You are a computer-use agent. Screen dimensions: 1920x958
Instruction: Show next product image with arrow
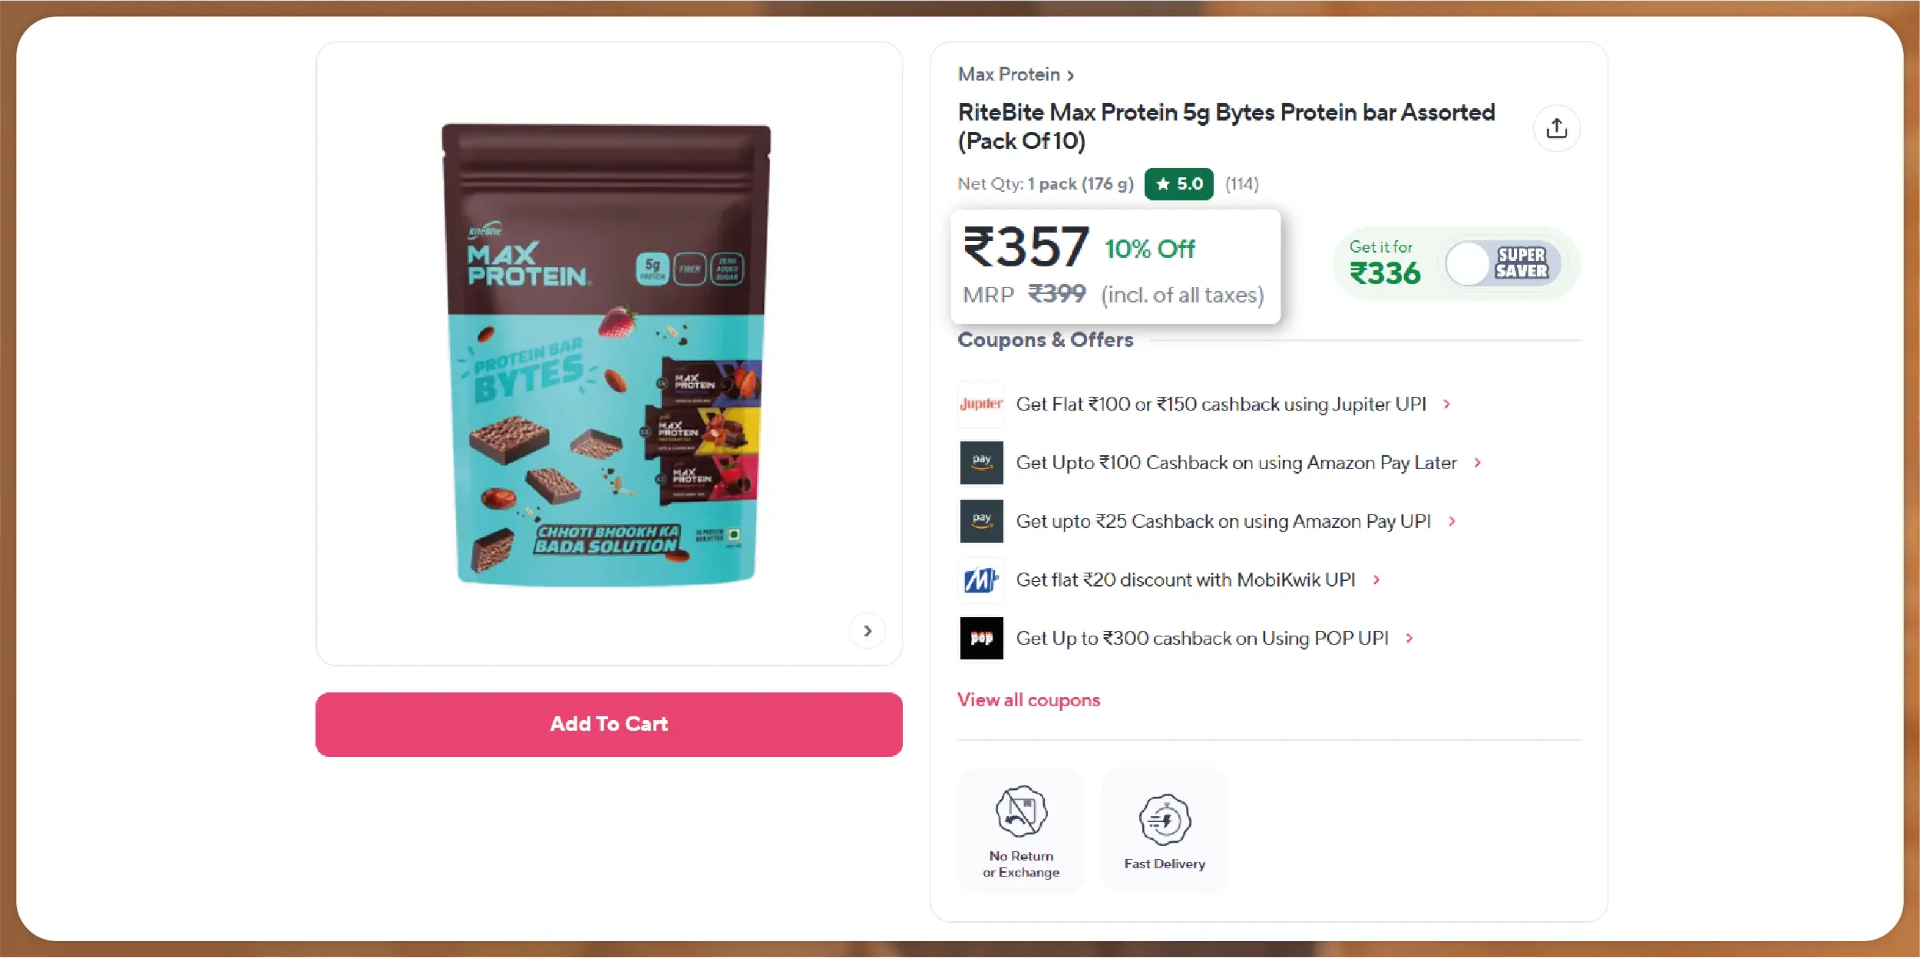[867, 631]
